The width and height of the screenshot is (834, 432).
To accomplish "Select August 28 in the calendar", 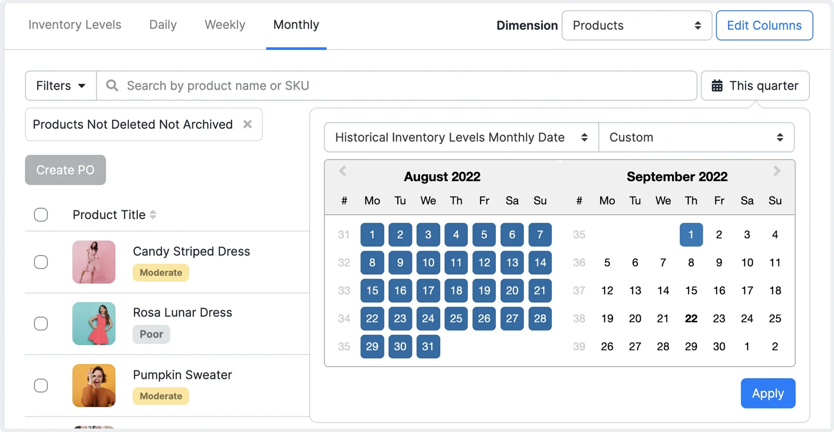I will click(x=540, y=318).
